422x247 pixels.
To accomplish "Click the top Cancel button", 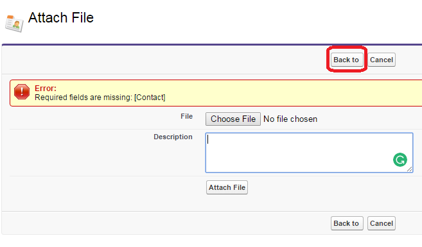I will 382,60.
